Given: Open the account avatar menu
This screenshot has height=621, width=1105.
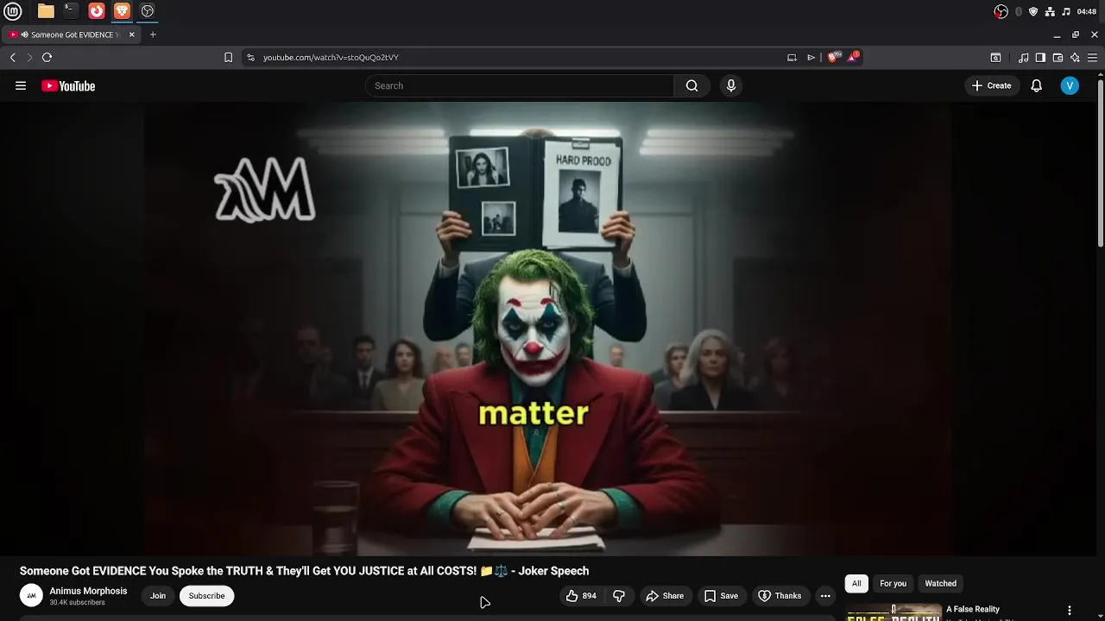Looking at the screenshot, I should (1070, 85).
